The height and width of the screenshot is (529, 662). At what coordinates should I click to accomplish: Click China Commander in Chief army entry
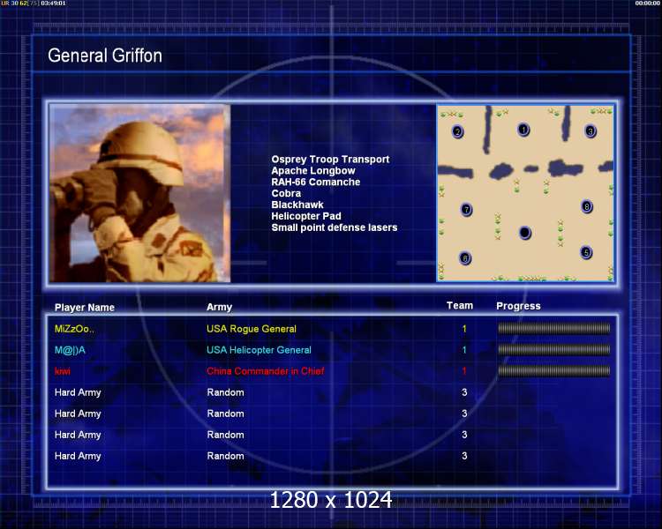pyautogui.click(x=266, y=371)
